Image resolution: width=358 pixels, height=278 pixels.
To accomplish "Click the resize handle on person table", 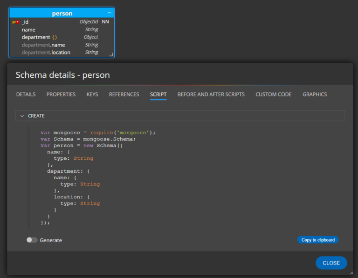I will click(x=111, y=54).
